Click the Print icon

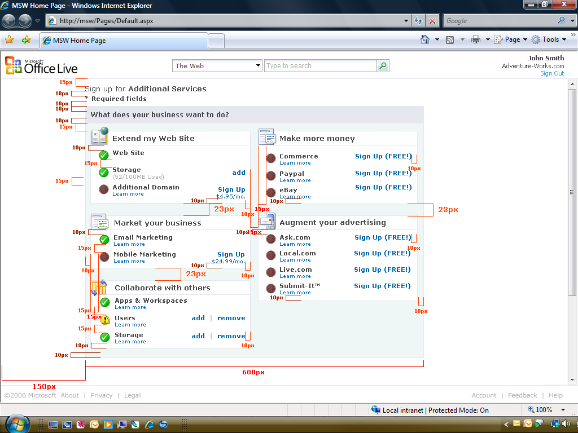(x=475, y=39)
